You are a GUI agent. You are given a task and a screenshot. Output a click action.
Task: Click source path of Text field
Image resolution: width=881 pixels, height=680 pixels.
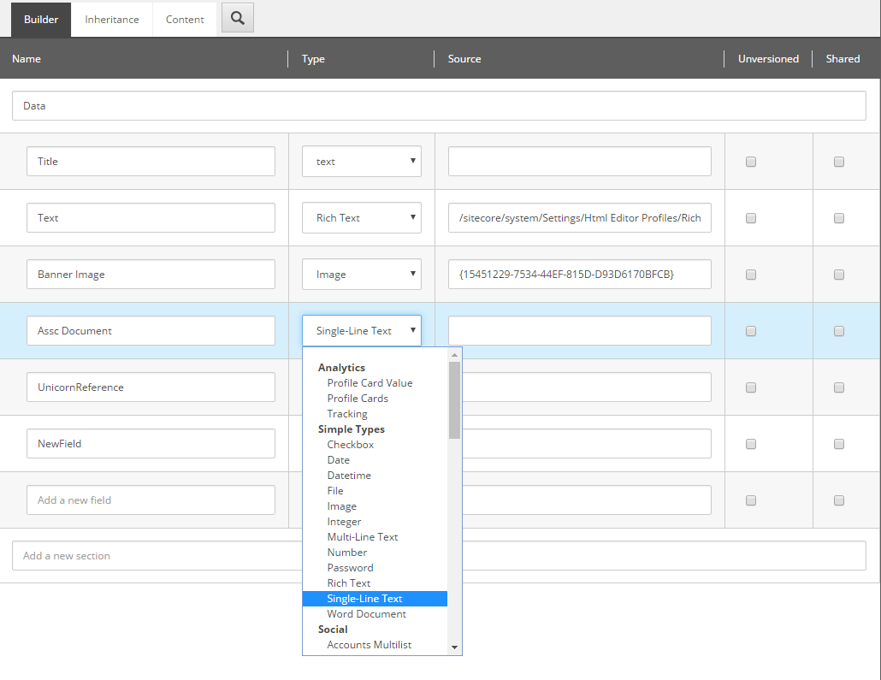click(579, 217)
